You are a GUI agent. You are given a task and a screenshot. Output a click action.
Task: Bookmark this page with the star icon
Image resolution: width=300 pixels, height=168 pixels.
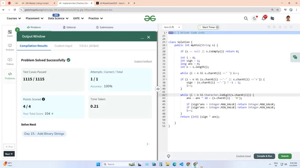click(x=277, y=10)
